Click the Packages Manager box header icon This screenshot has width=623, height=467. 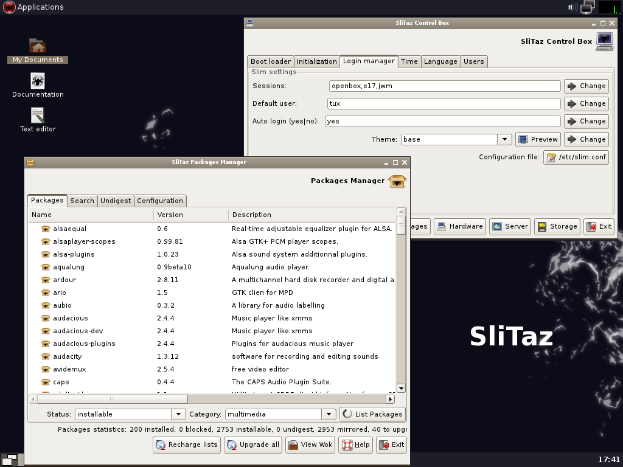pos(397,181)
